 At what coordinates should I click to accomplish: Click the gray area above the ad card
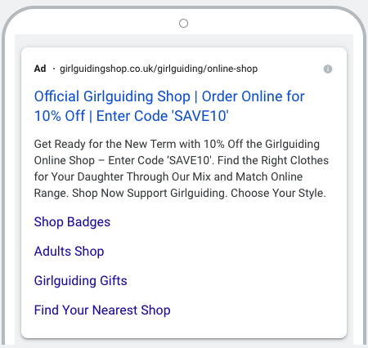[184, 41]
